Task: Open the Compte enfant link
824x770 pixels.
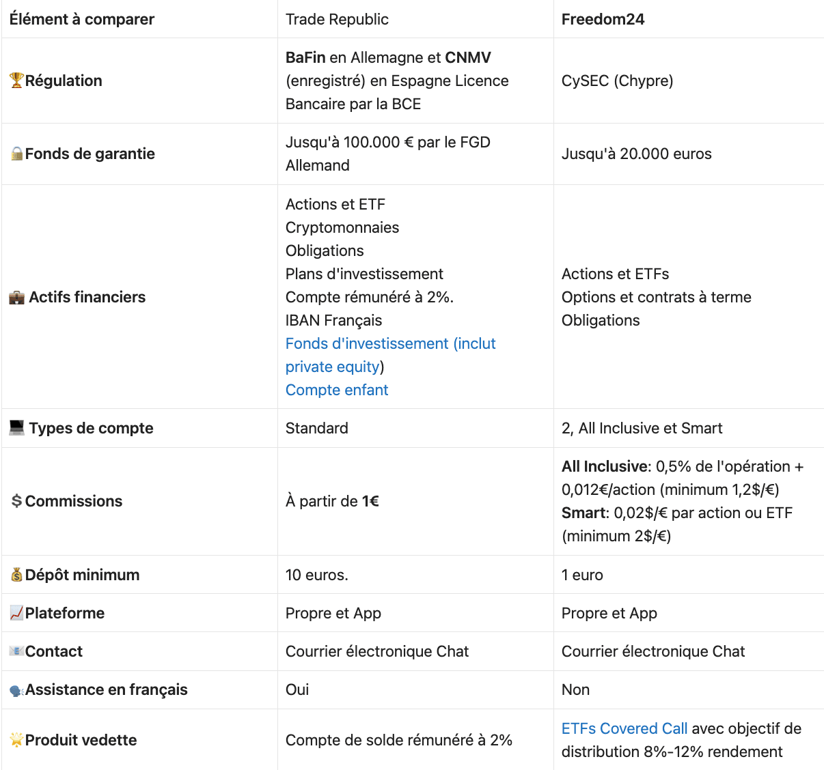Action: [x=337, y=390]
